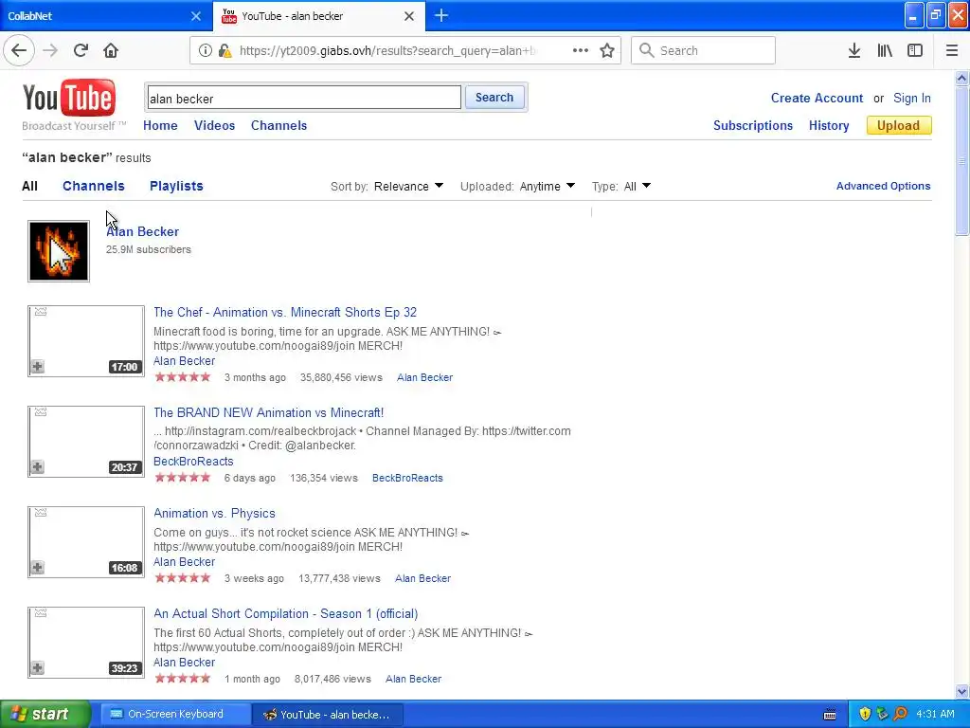Toggle the sidebar view icon

[915, 50]
